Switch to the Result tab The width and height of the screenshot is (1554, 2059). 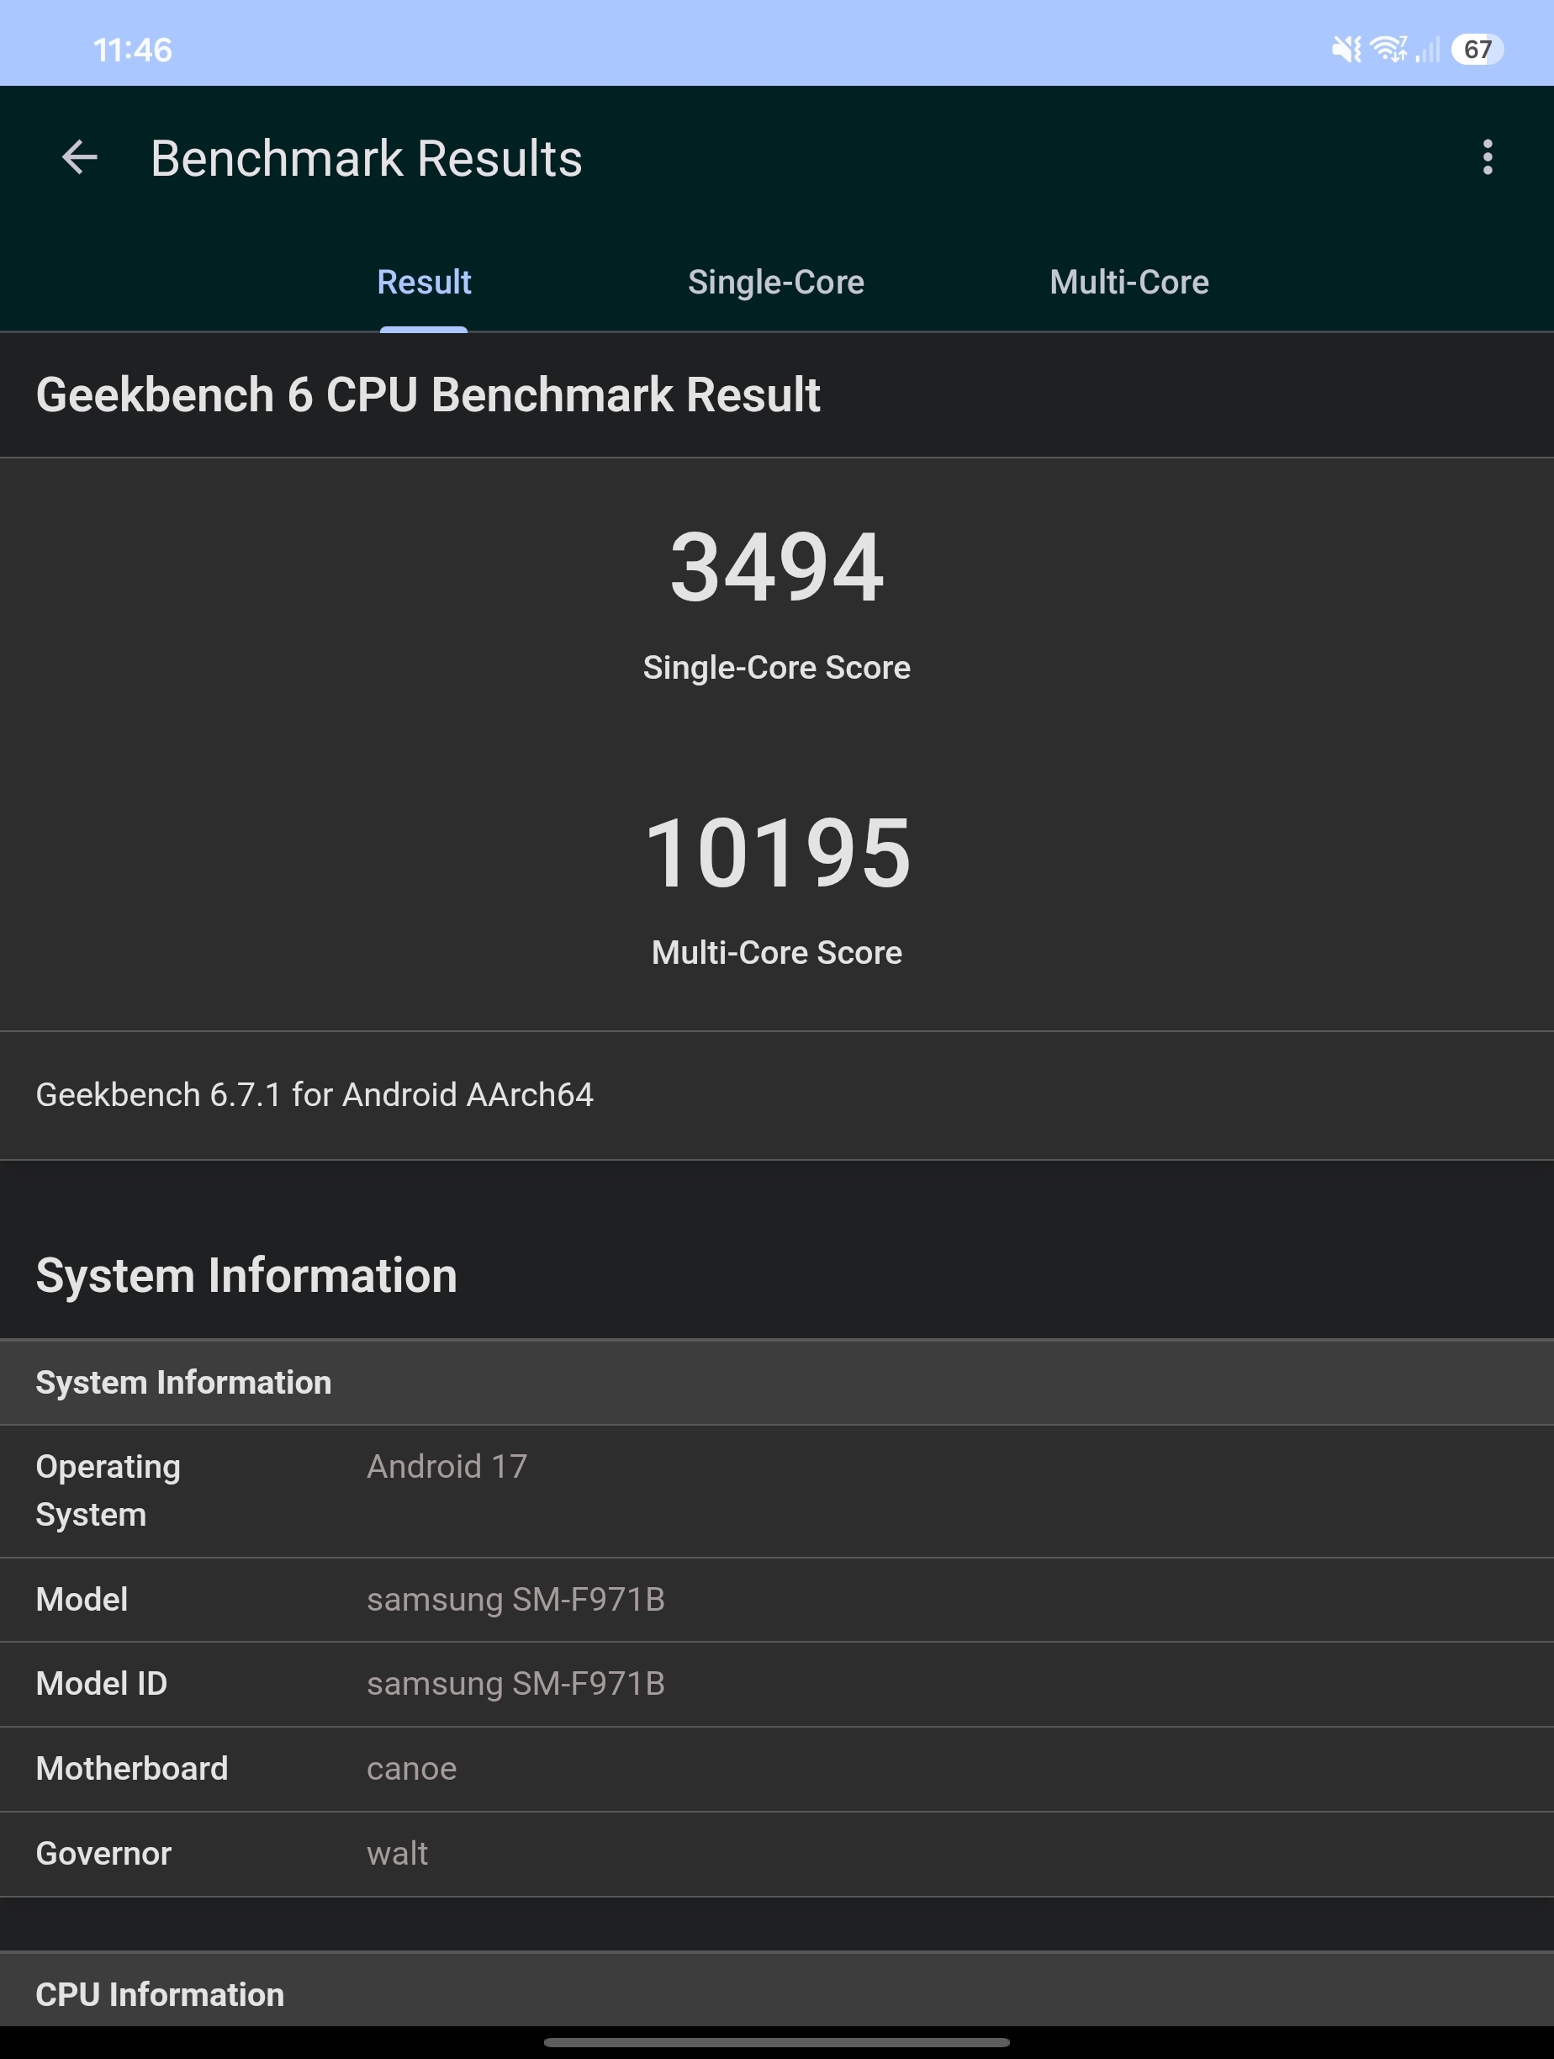425,282
